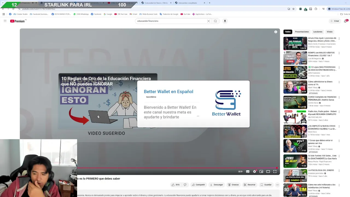This screenshot has height=197, width=350.
Task: Open 'LA PSICOLOGIA DEL DINERO' video title
Action: tap(321, 170)
